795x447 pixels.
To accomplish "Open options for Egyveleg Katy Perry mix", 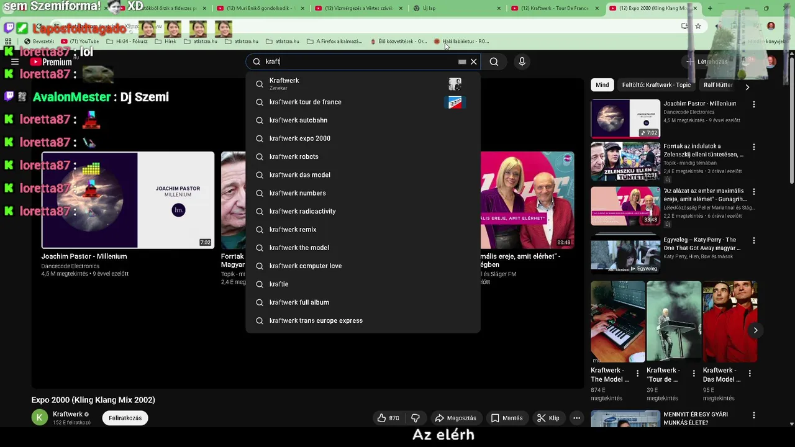I will 754,240.
